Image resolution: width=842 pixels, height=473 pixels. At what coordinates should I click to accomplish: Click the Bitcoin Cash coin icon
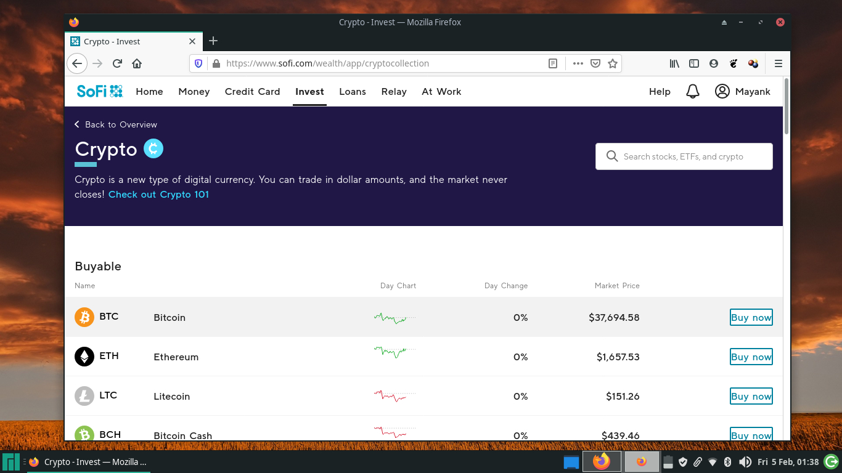(84, 434)
